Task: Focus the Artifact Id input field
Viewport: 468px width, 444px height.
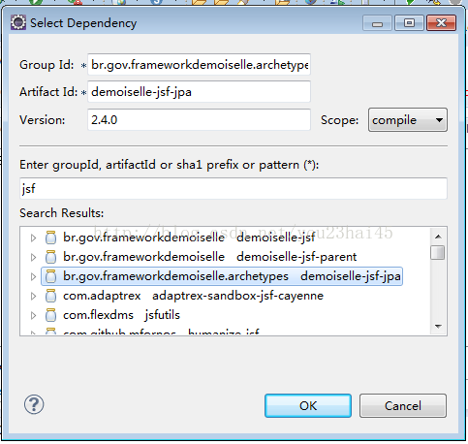Action: pos(199,92)
